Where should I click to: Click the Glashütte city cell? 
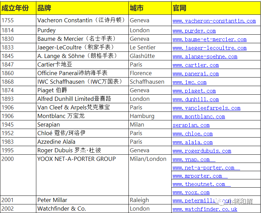[150, 56]
